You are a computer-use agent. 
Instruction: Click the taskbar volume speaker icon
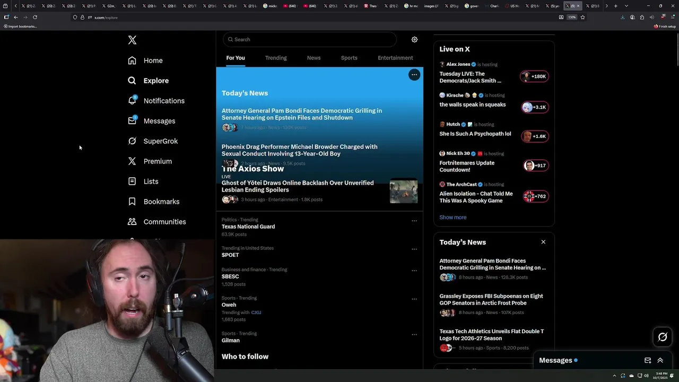[646, 376]
